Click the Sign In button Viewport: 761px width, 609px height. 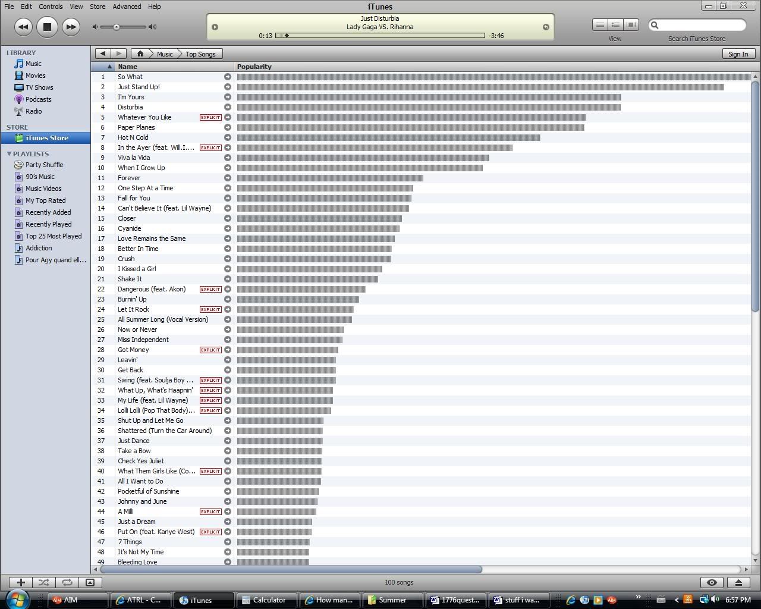[x=738, y=54]
